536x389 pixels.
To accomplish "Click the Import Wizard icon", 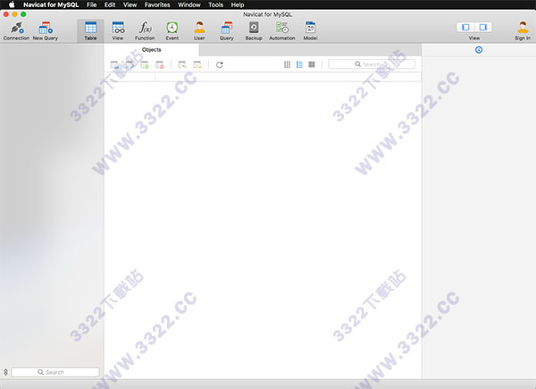I will pos(182,64).
